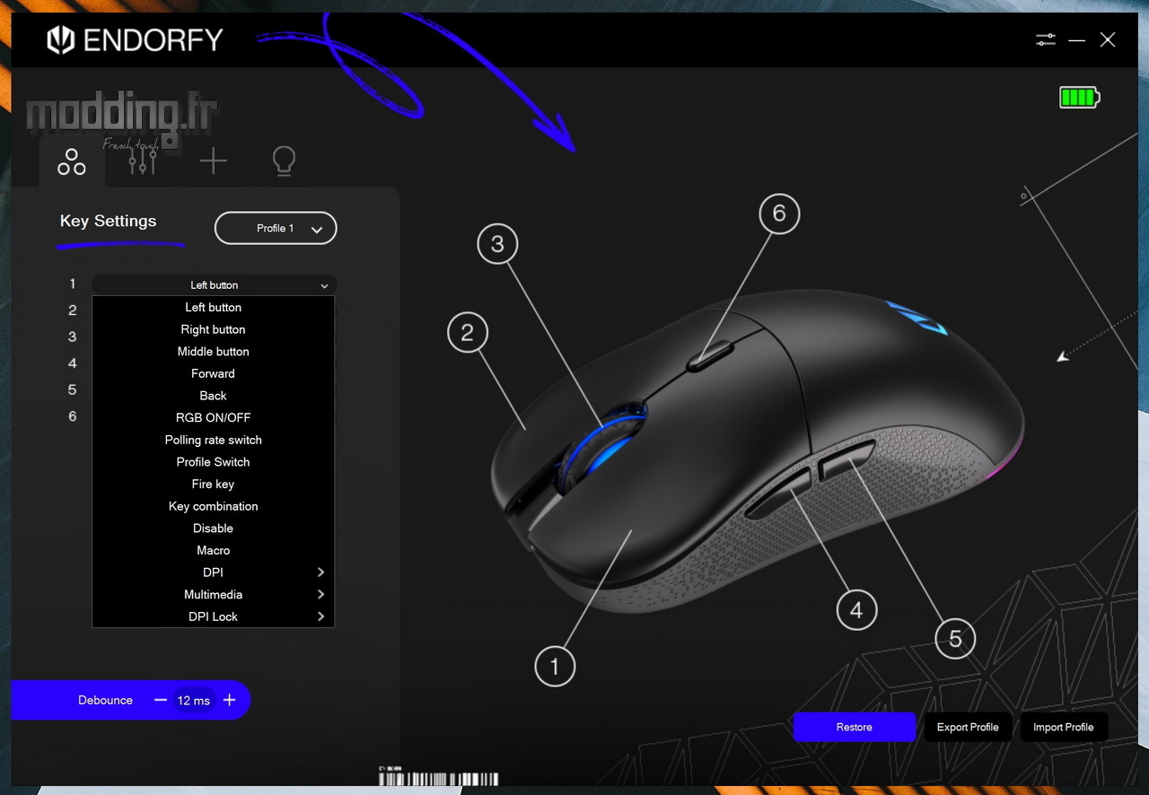Screen dimensions: 1149x795
Task: Select Forward option
Action: pos(214,373)
